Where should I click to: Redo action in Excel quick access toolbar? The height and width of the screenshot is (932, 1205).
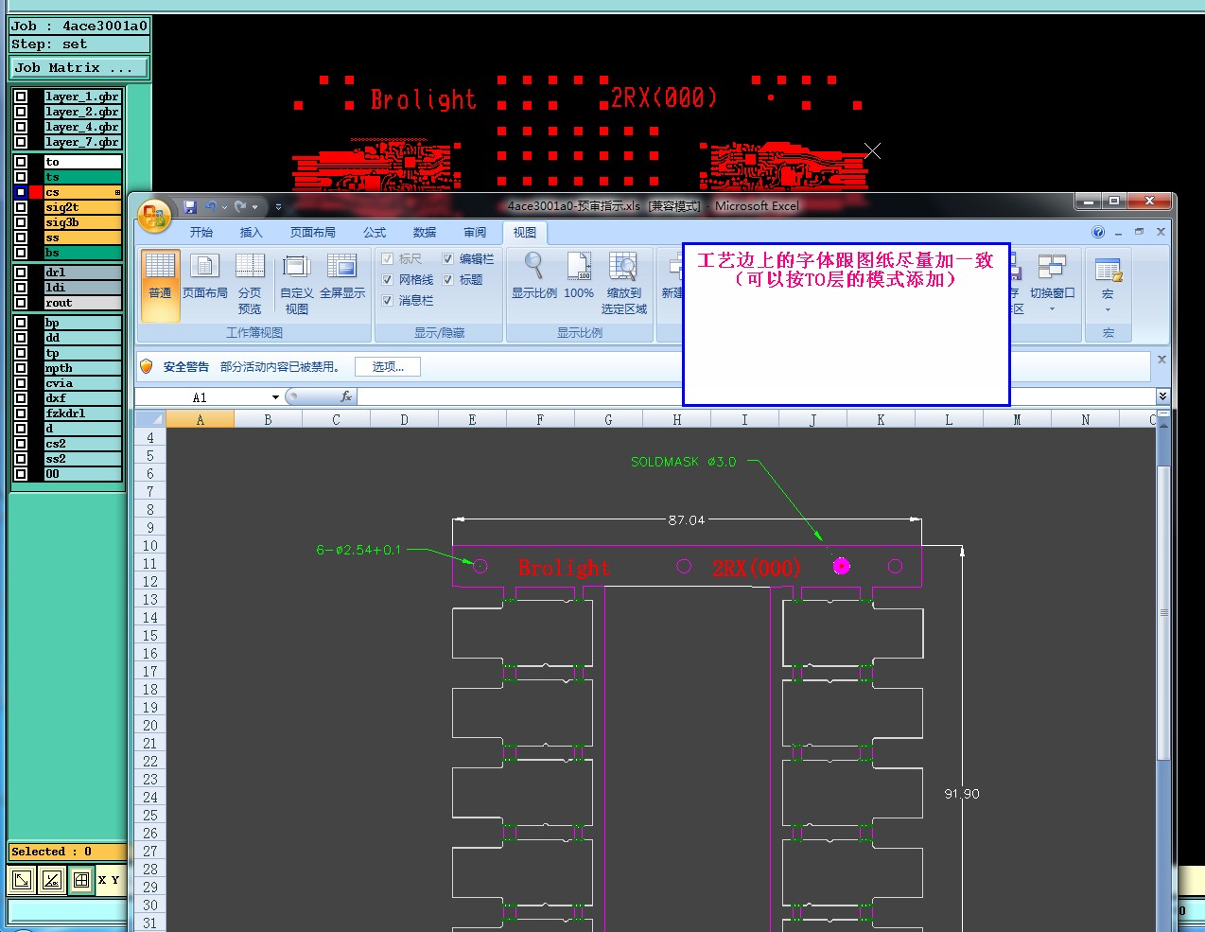(x=241, y=206)
